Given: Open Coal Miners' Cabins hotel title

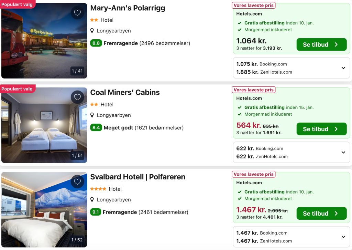Looking at the screenshot, I should coord(125,92).
